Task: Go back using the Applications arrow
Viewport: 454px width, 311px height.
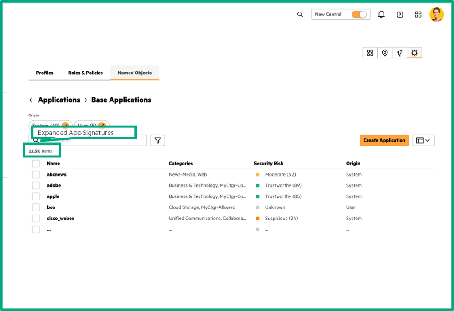Action: pos(32,100)
